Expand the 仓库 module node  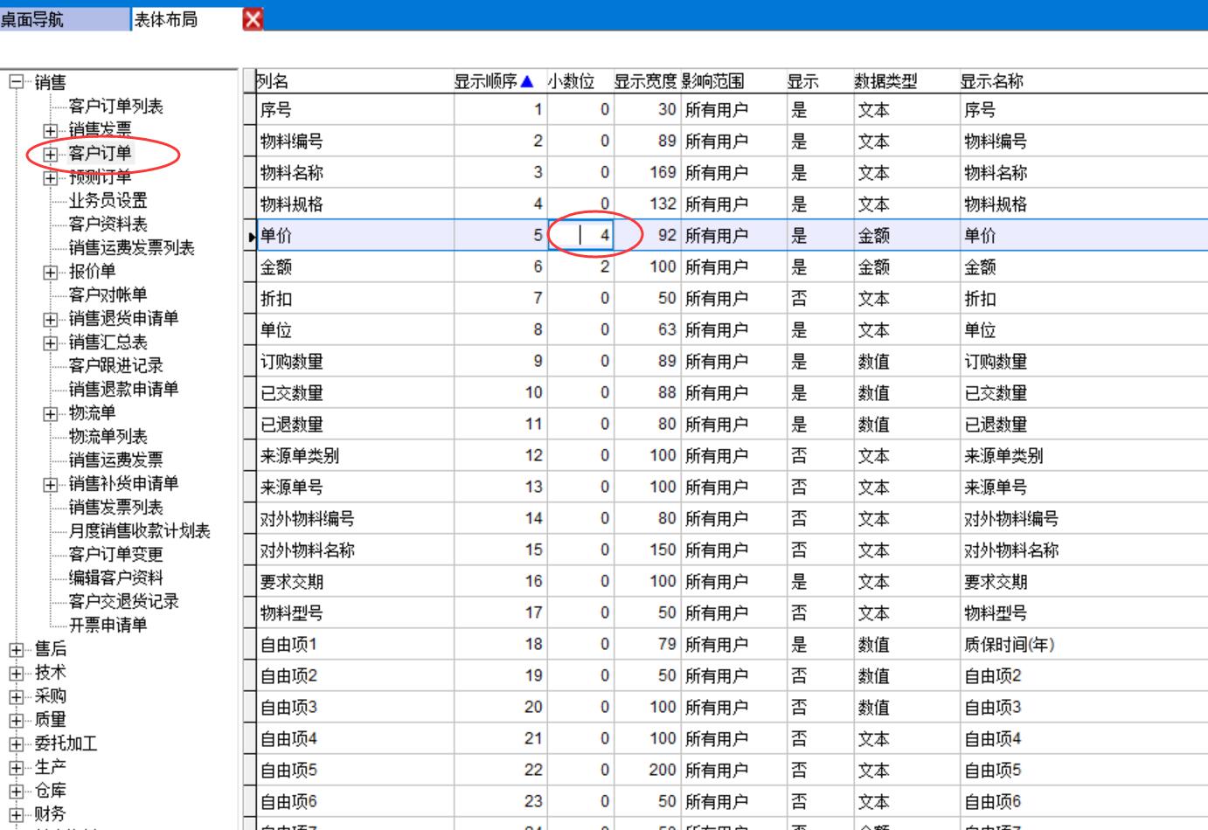click(x=17, y=791)
